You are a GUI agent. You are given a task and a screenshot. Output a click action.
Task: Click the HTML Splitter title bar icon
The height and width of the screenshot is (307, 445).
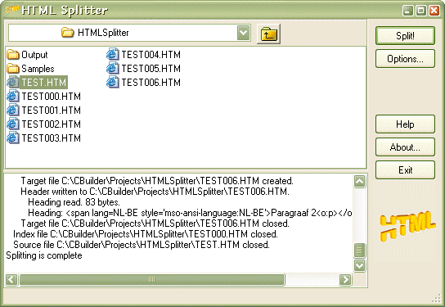click(x=12, y=9)
